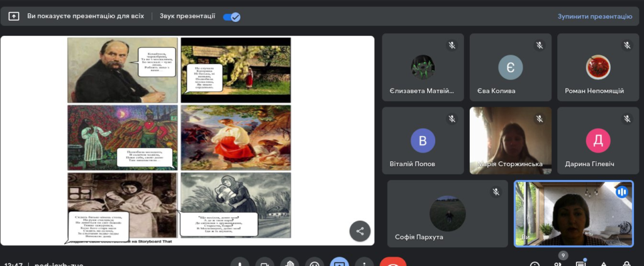The width and height of the screenshot is (644, 266).
Task: Click the present-to-all screen icon in the banner
Action: coord(14,16)
